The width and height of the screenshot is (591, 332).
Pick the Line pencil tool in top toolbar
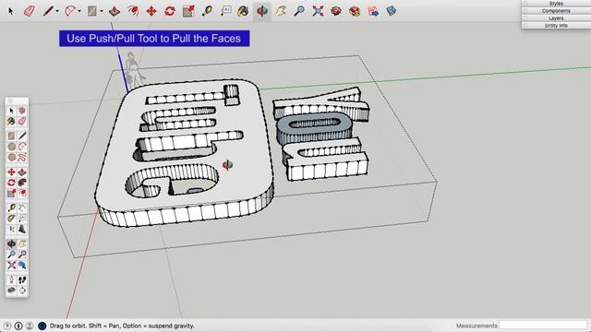(x=48, y=11)
